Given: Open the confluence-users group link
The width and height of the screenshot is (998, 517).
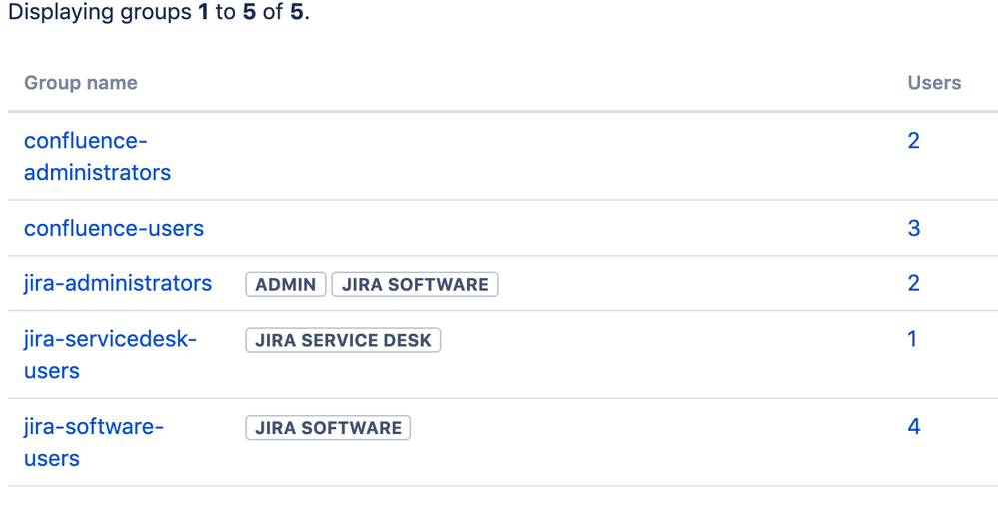Looking at the screenshot, I should [114, 228].
